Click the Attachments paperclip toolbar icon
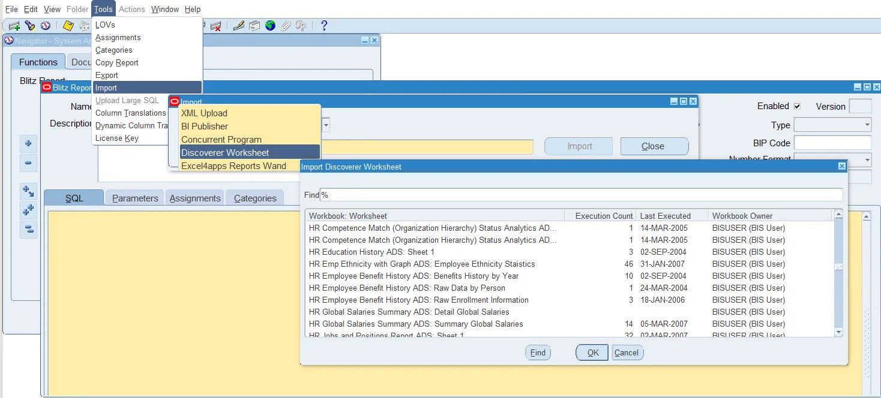Image resolution: width=881 pixels, height=398 pixels. 286,26
